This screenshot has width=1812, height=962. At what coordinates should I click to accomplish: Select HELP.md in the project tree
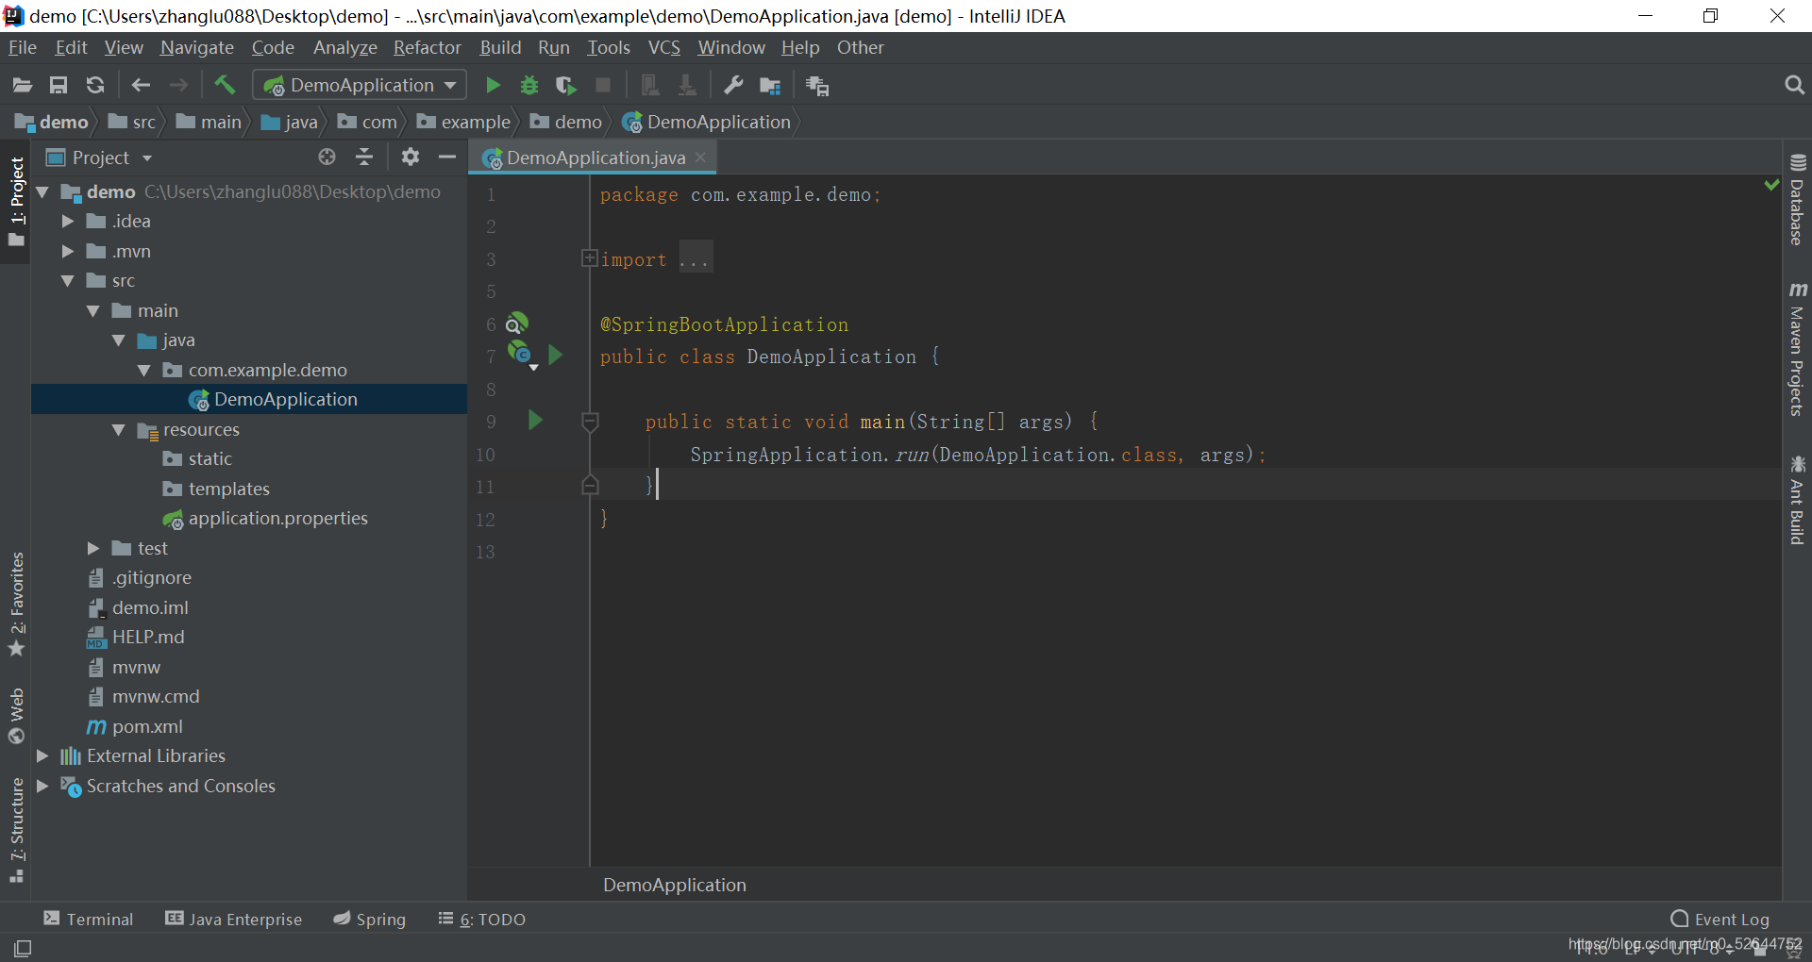click(x=136, y=638)
